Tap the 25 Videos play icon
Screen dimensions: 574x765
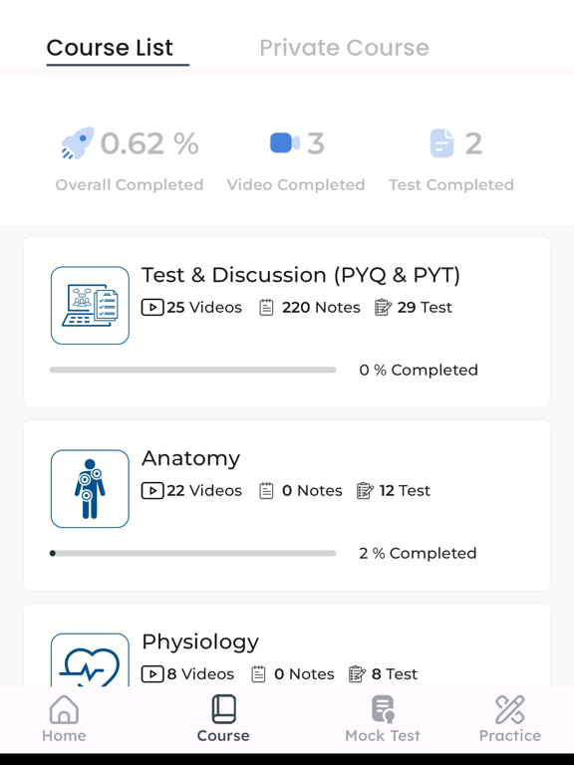click(x=152, y=308)
